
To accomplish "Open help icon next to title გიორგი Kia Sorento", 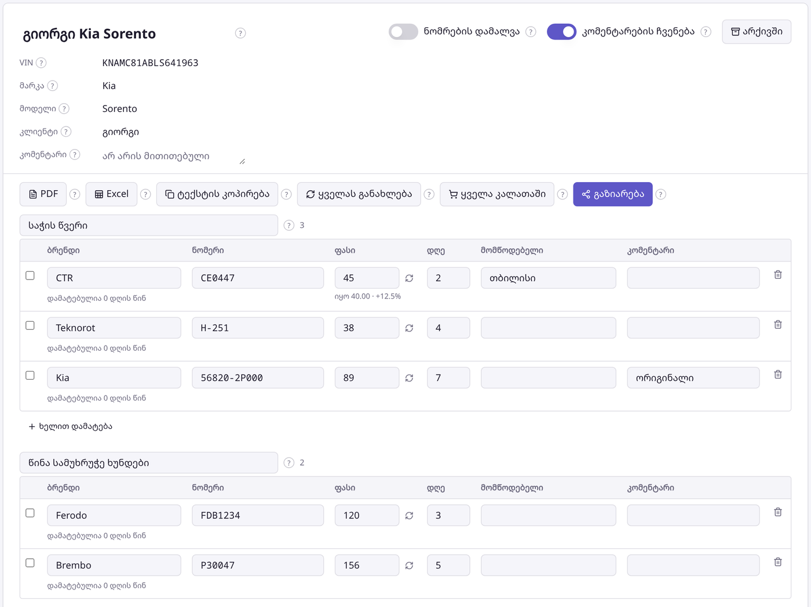I will 240,33.
